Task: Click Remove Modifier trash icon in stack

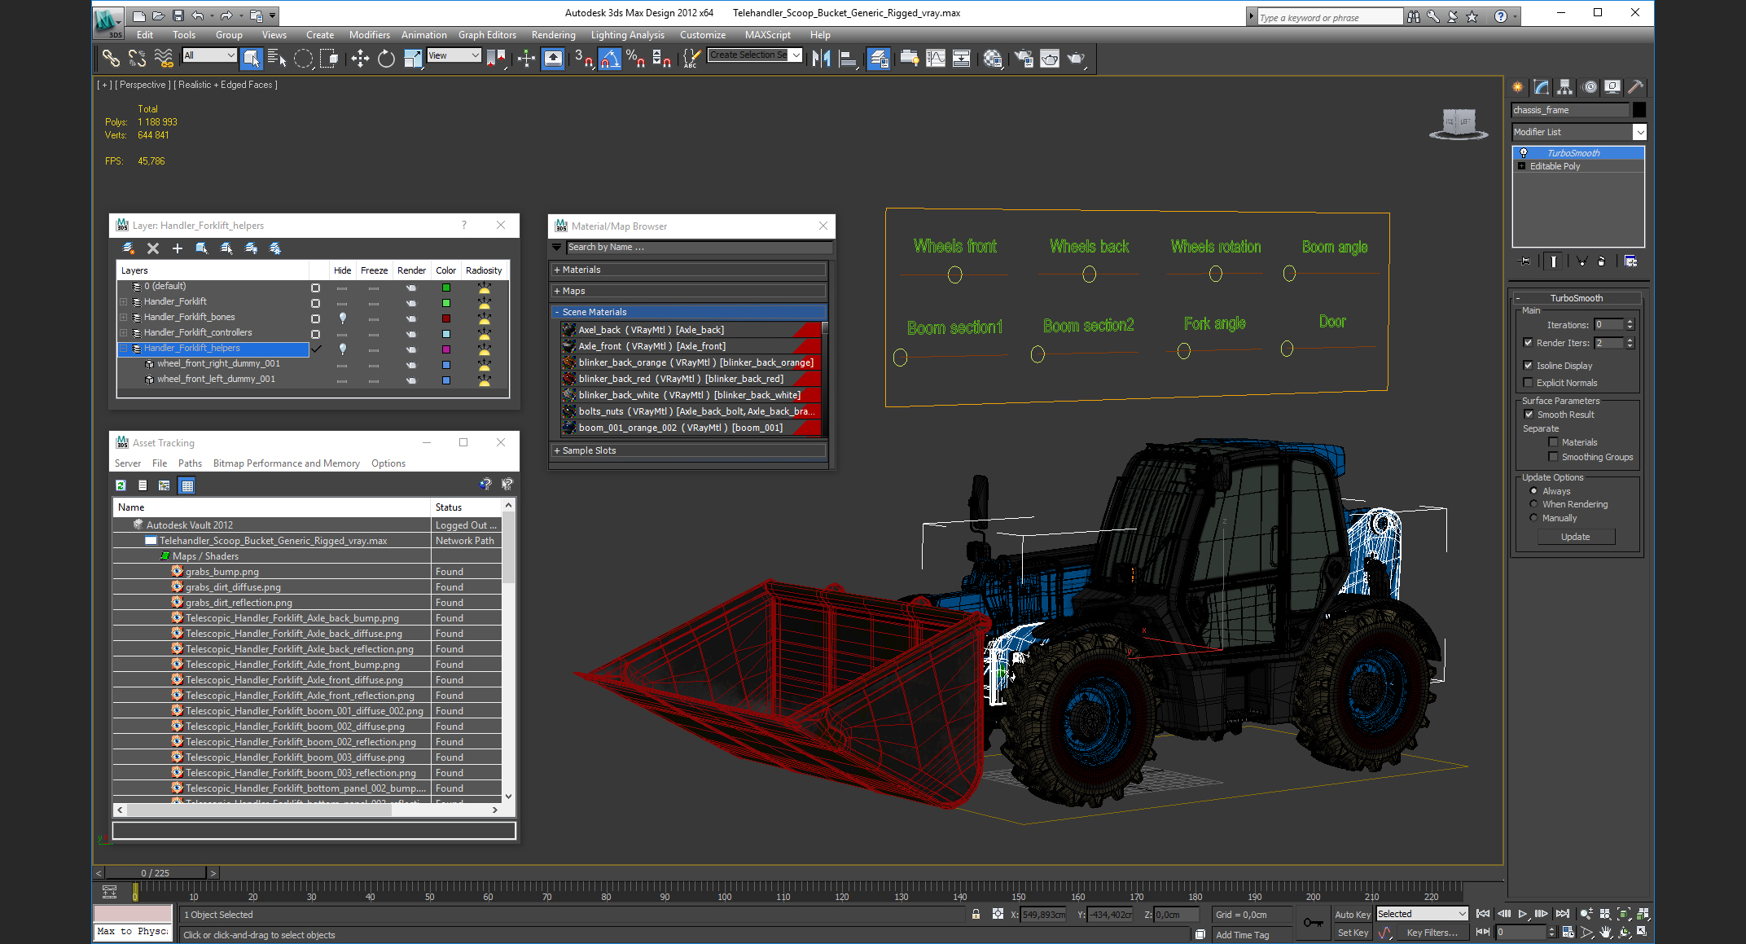Action: tap(1601, 261)
